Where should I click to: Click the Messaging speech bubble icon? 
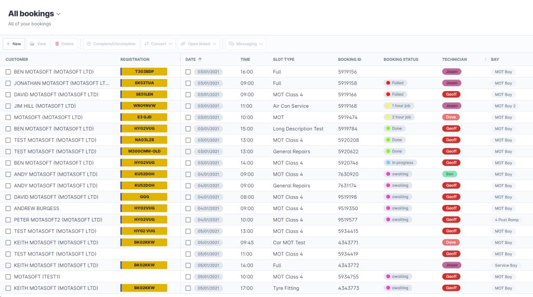pyautogui.click(x=231, y=44)
